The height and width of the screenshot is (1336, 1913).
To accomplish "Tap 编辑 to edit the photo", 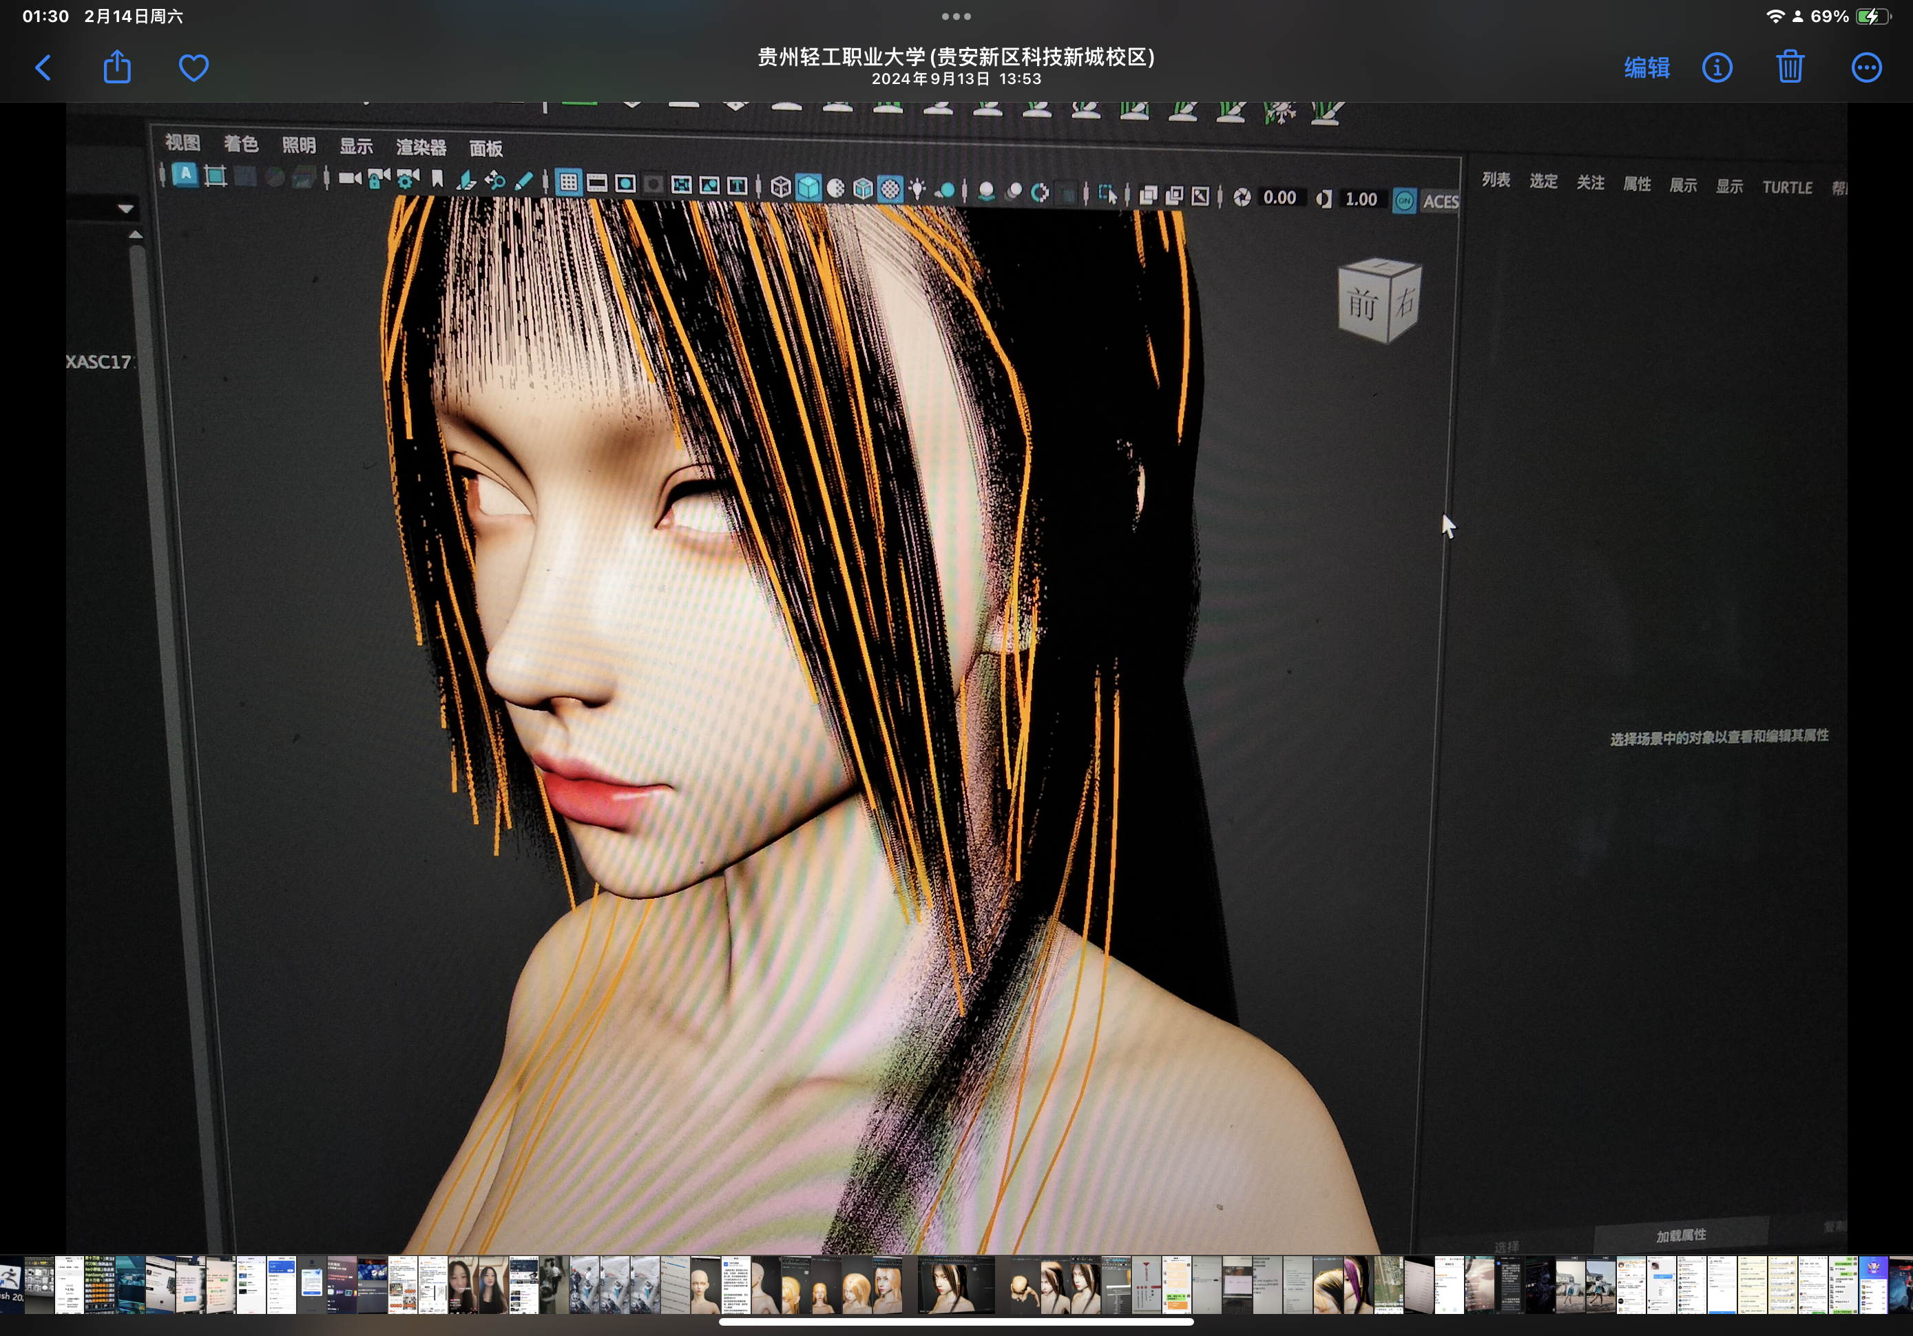I will [1646, 67].
